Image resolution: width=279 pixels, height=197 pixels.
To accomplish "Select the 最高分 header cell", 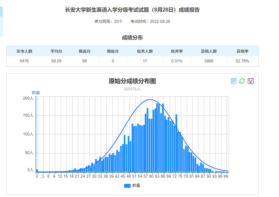I will pos(85,51).
